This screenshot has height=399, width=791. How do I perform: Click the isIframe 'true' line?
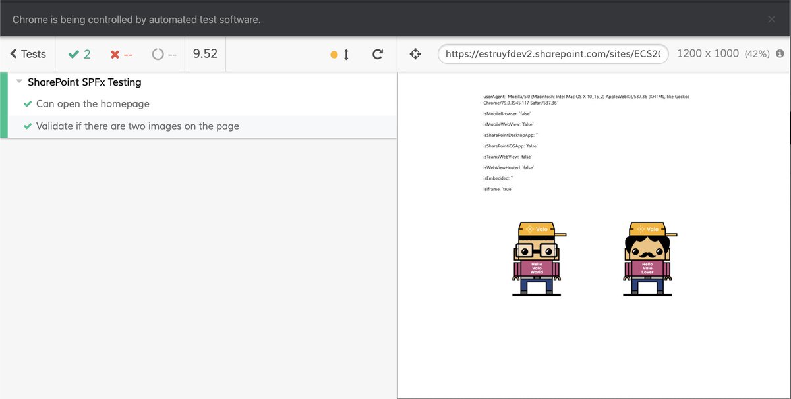point(498,189)
